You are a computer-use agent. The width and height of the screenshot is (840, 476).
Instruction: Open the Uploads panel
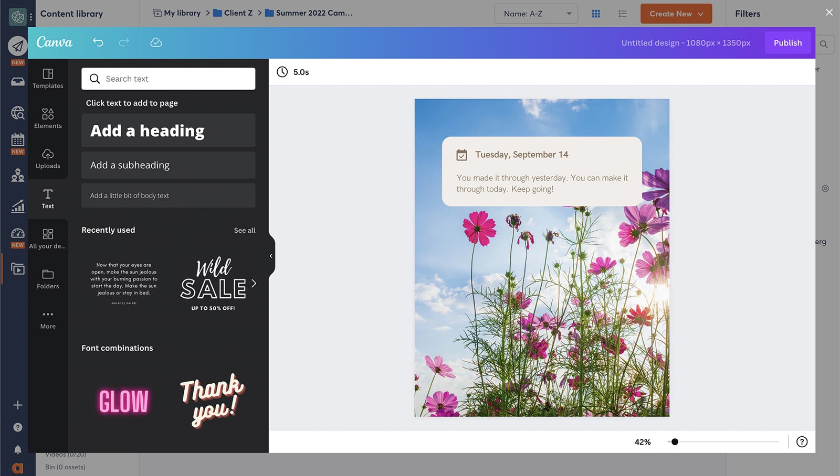pos(48,159)
